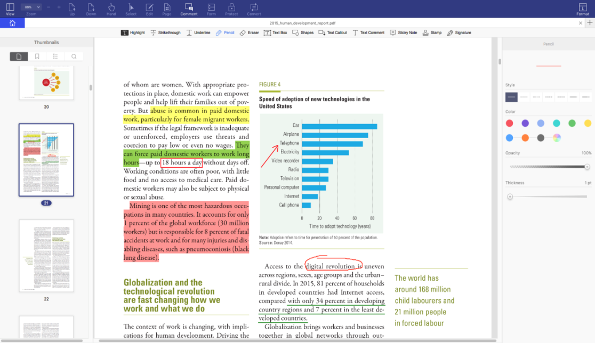This screenshot has height=343, width=595.
Task: Pick the green color swatch
Action: tap(572, 123)
